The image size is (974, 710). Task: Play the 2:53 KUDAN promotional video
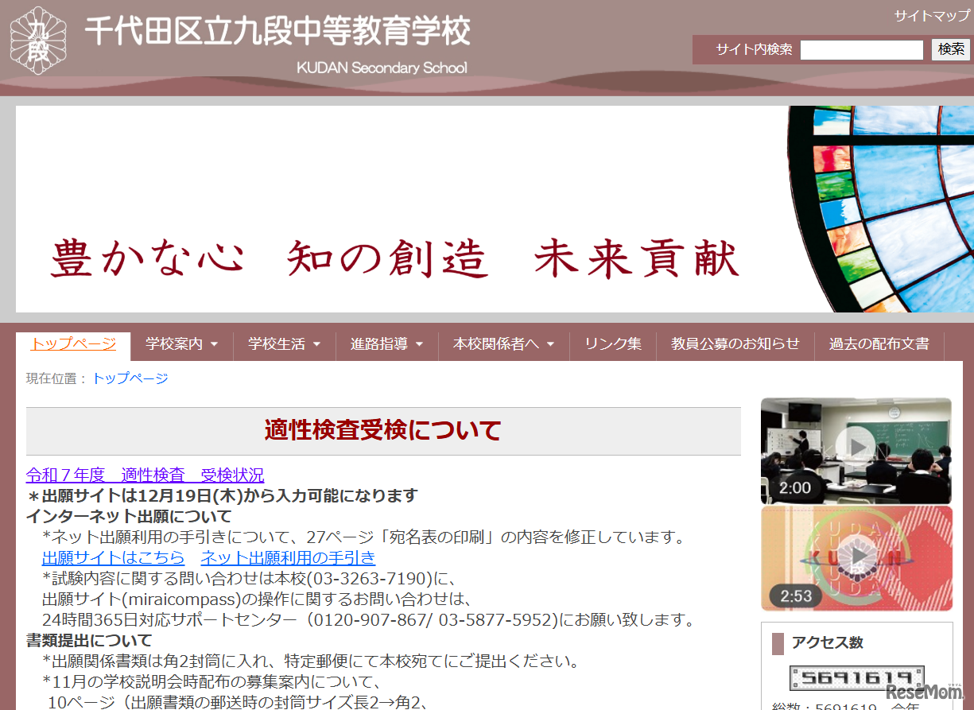coord(856,557)
